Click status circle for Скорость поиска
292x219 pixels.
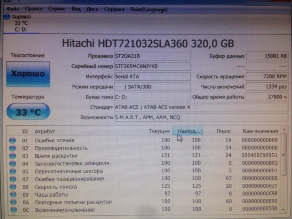13,187
